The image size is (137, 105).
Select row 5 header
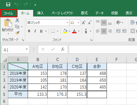(4, 94)
